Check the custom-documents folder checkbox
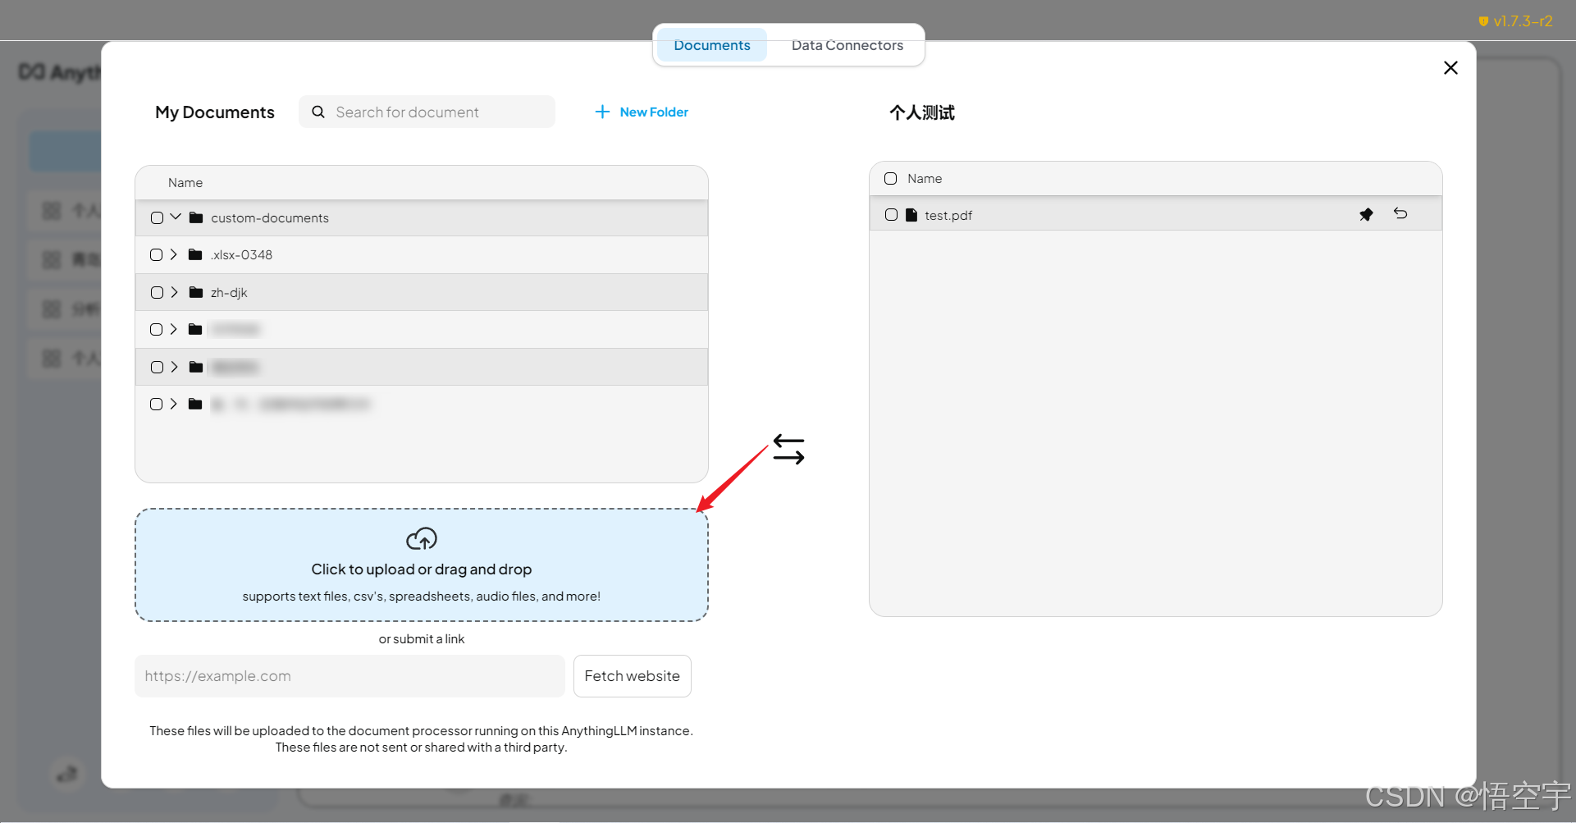The image size is (1576, 823). point(157,218)
